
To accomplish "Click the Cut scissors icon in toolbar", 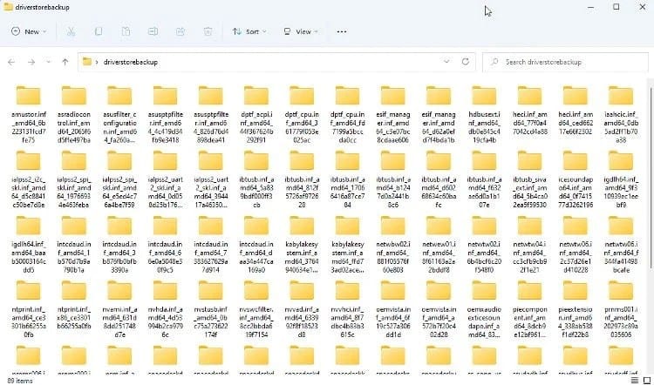I will [70, 31].
